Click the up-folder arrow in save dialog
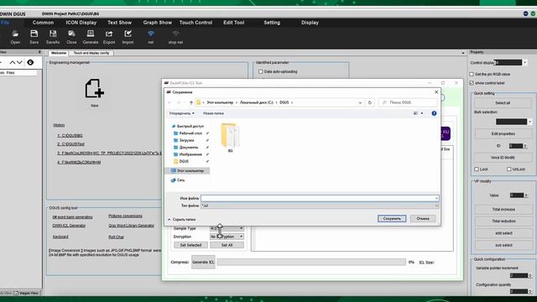The height and width of the screenshot is (302, 537). (x=191, y=102)
